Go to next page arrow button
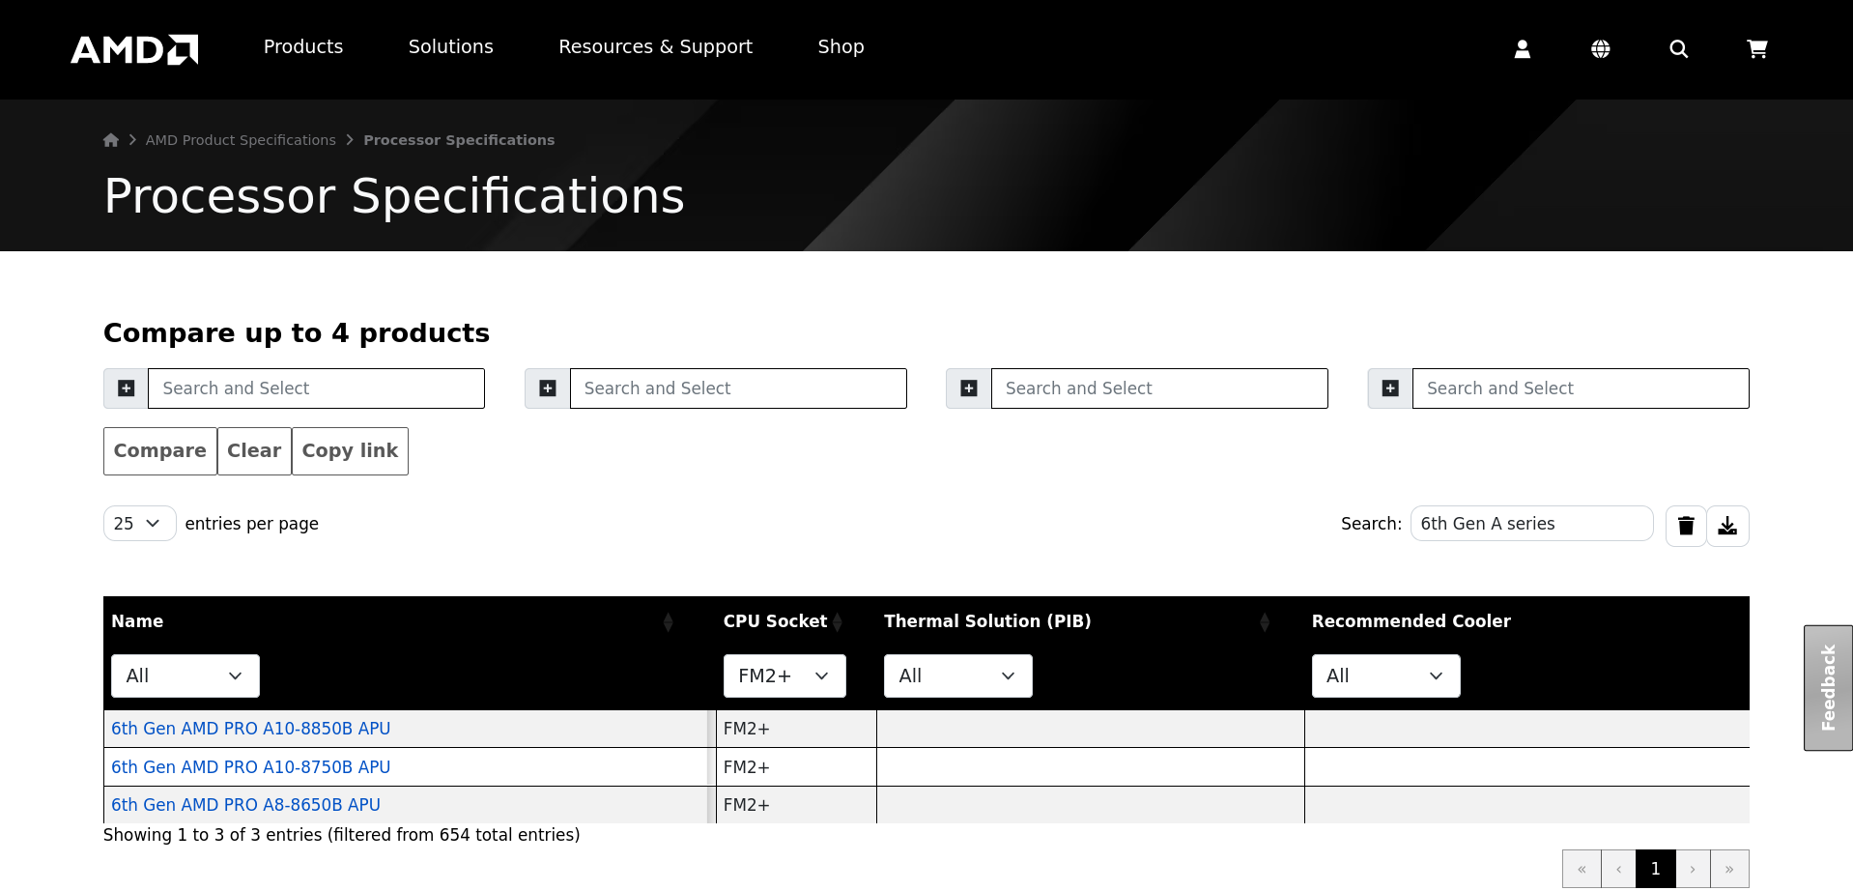The width and height of the screenshot is (1853, 891). [x=1693, y=869]
